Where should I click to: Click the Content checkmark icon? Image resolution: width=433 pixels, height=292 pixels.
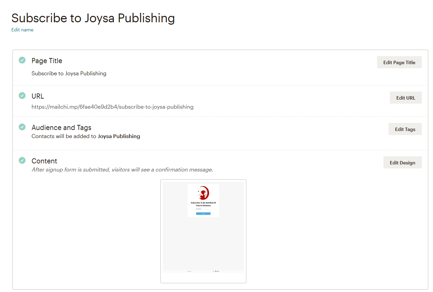[22, 160]
